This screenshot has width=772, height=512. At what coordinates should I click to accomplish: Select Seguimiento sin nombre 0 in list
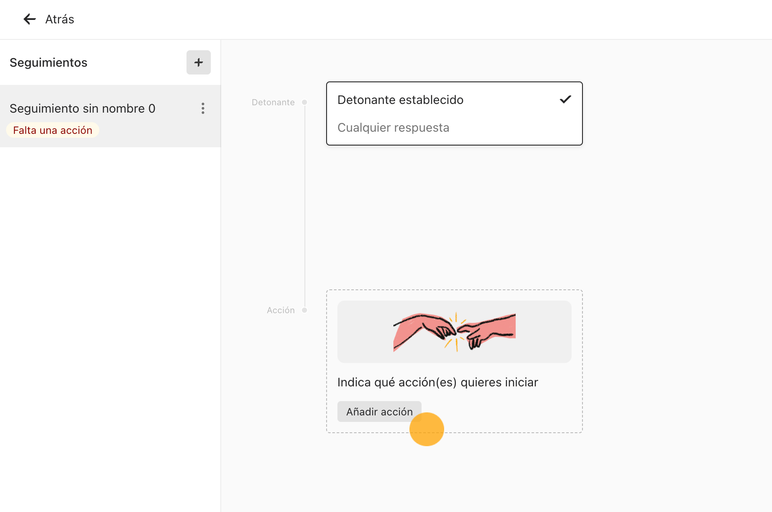pyautogui.click(x=110, y=116)
